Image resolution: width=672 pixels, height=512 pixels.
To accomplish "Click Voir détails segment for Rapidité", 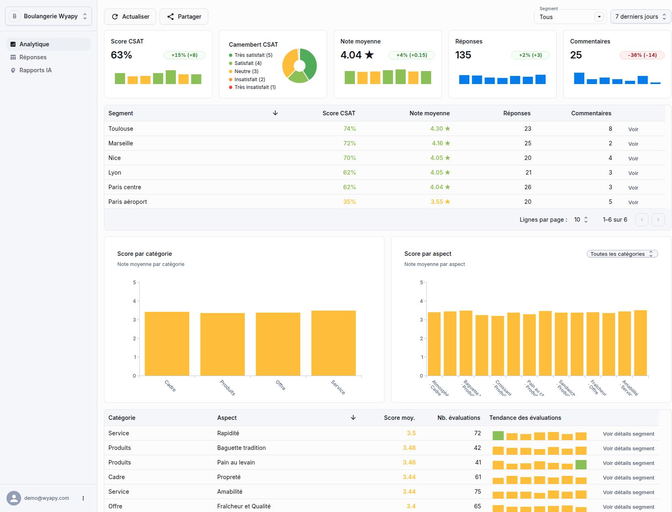I will point(628,434).
